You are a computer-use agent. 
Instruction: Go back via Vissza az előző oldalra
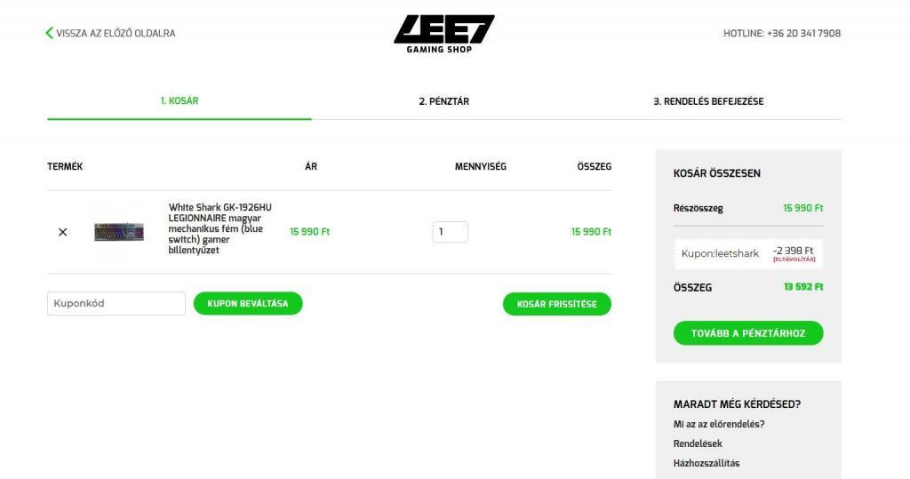tap(116, 33)
